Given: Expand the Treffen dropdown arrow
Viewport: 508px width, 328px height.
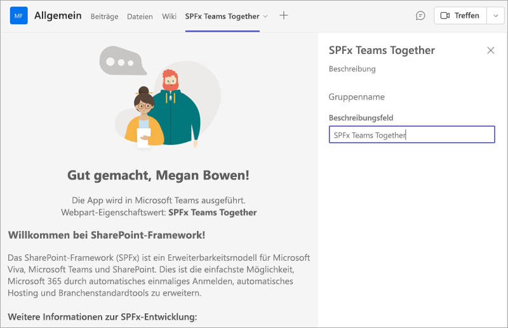Looking at the screenshot, I should coord(496,15).
